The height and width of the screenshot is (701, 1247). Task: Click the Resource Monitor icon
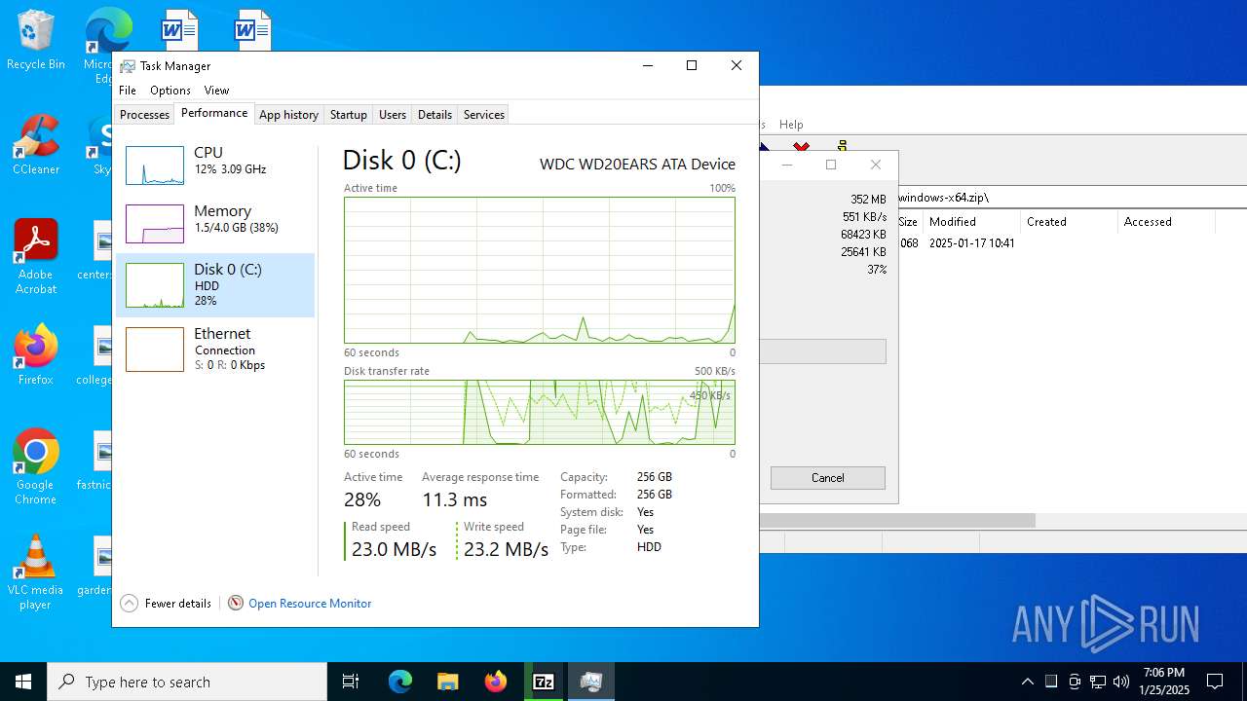pyautogui.click(x=236, y=604)
